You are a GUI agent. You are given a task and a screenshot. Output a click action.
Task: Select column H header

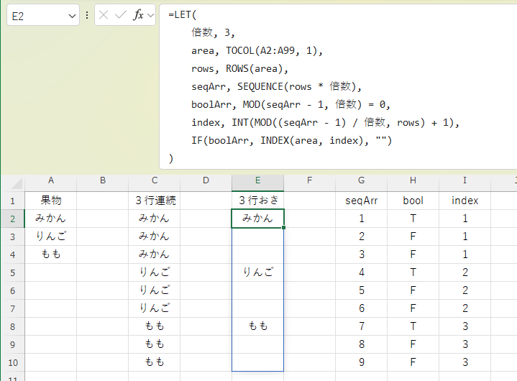413,180
